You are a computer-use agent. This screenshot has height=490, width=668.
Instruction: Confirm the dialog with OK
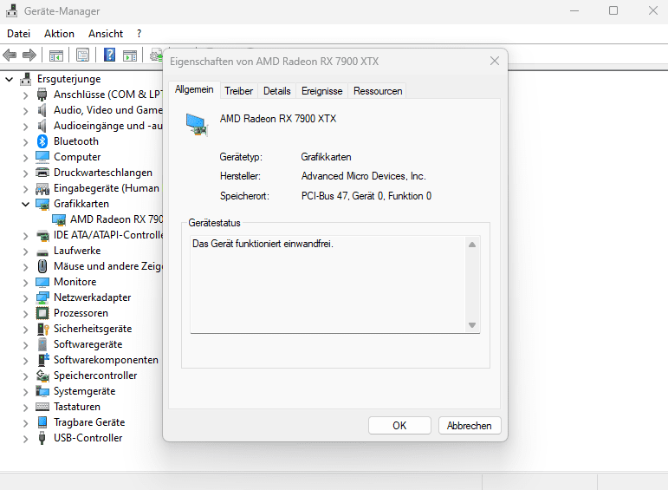click(399, 426)
